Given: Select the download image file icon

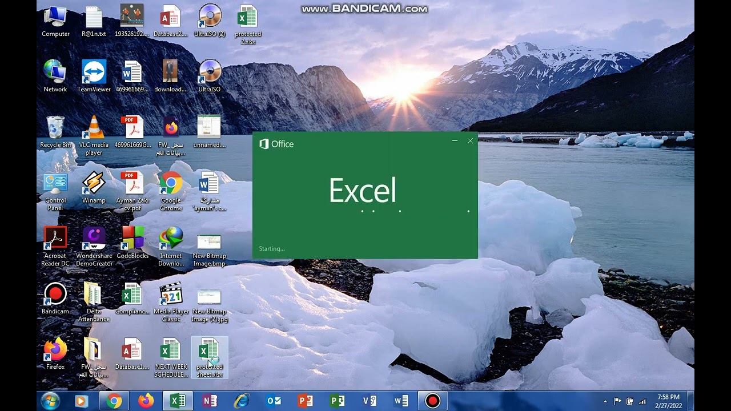Looking at the screenshot, I should pyautogui.click(x=170, y=76).
